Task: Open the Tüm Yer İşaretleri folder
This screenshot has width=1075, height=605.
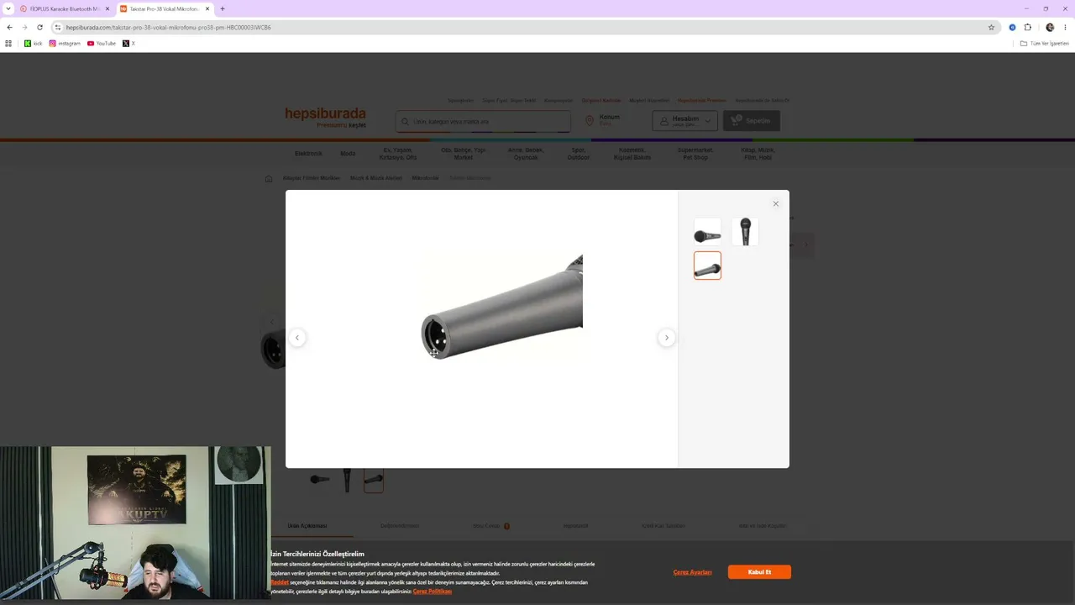Action: click(x=1044, y=43)
